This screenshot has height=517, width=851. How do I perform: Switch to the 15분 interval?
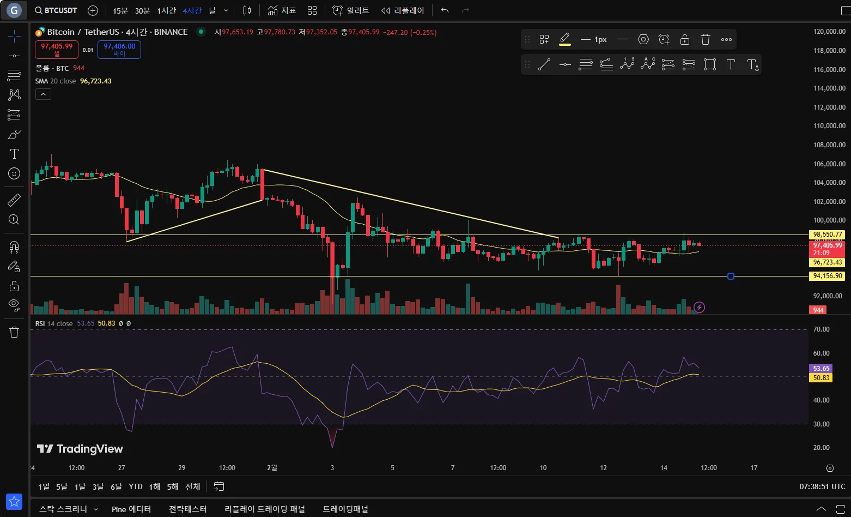[120, 10]
